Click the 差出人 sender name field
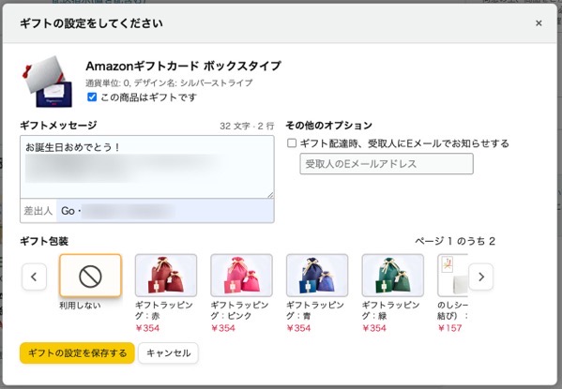Viewport: 562px width, 389px height. tap(165, 211)
